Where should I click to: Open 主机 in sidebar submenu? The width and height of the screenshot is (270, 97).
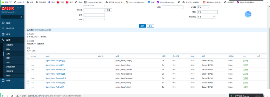[8, 54]
